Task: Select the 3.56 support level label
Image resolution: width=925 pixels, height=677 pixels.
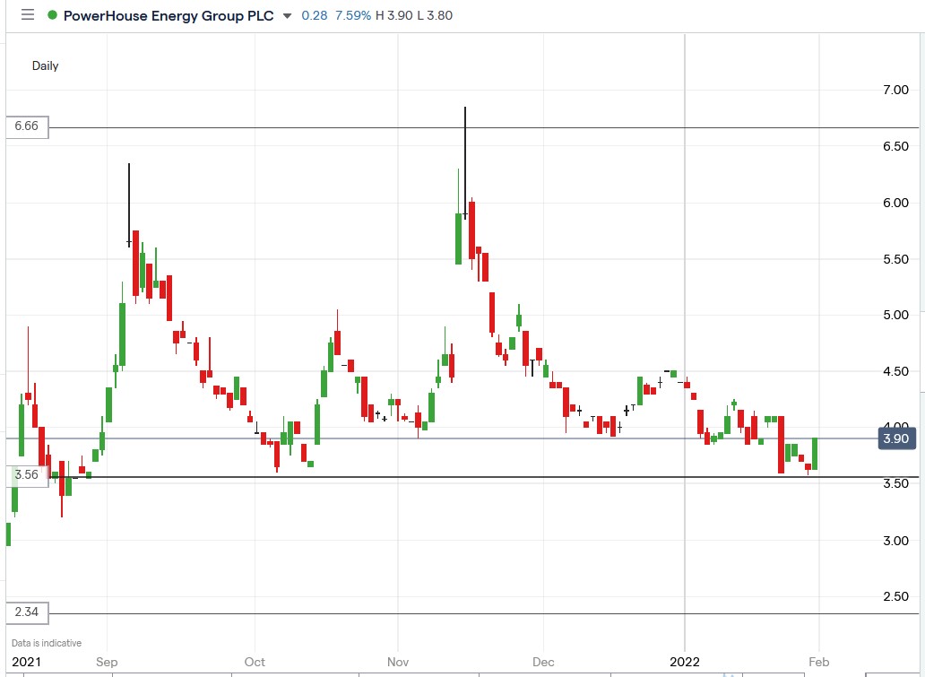Action: pyautogui.click(x=26, y=475)
